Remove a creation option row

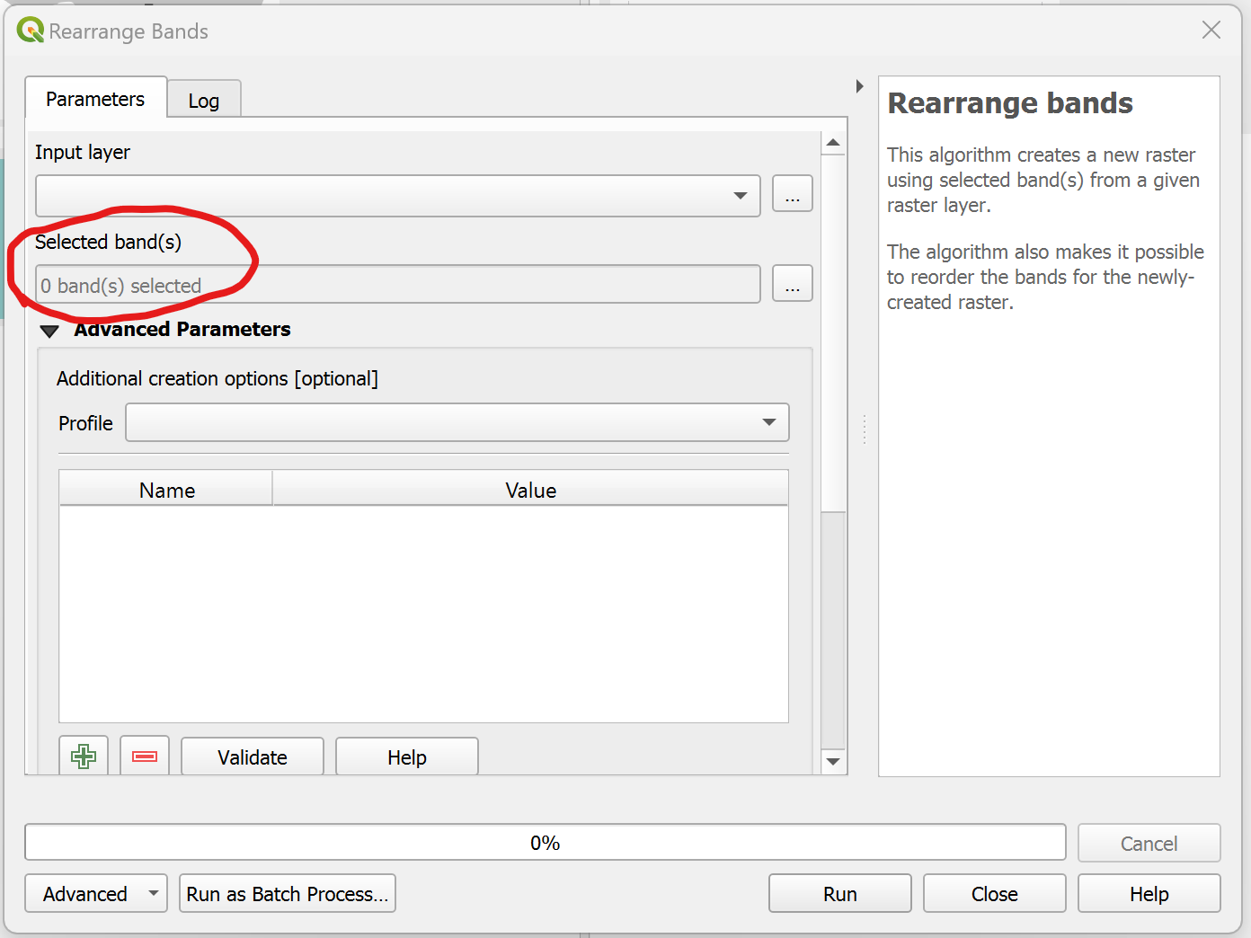(x=144, y=756)
